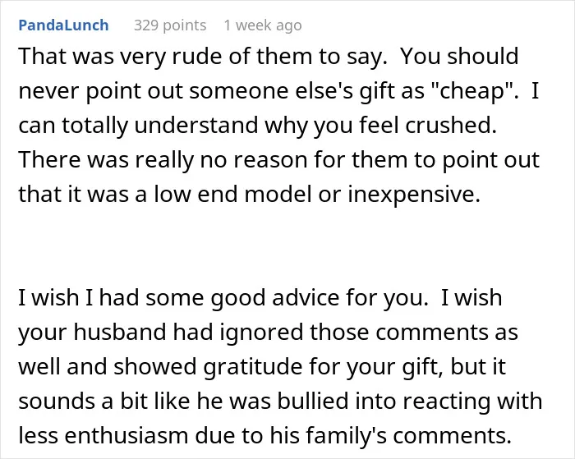
Task: Click the '1 week ago' timestamp
Action: pyautogui.click(x=263, y=25)
